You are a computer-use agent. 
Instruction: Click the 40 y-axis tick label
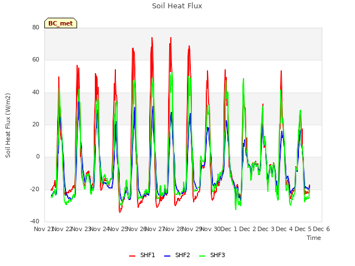pyautogui.click(x=35, y=93)
